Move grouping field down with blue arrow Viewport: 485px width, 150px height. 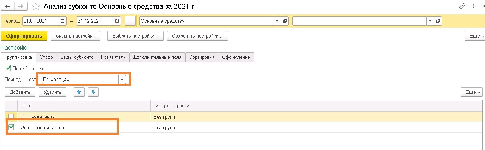click(93, 92)
